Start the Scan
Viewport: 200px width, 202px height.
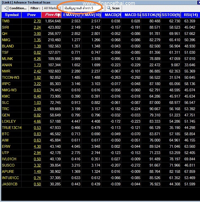(114, 8)
